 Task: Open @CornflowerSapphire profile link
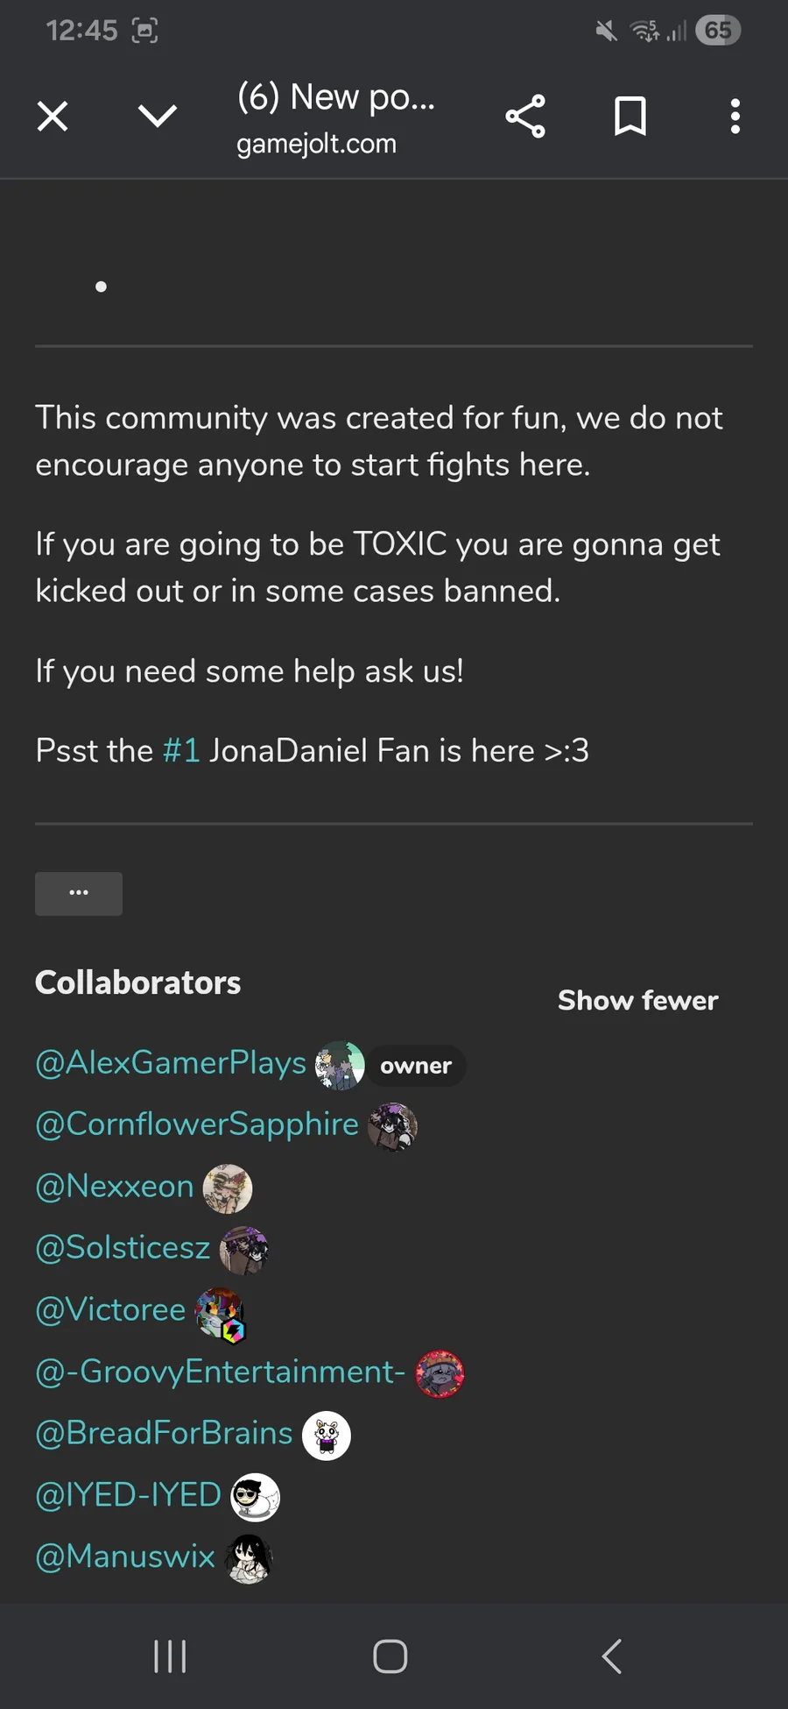(x=197, y=1124)
